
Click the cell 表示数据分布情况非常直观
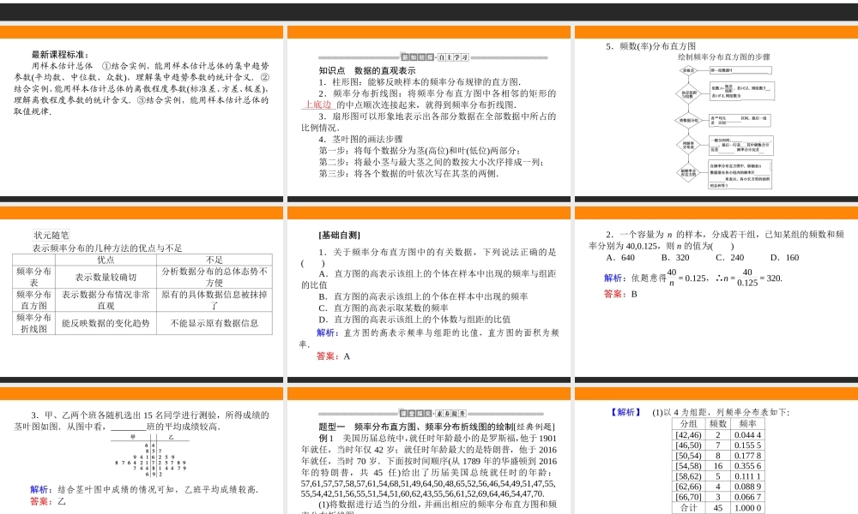click(x=106, y=300)
